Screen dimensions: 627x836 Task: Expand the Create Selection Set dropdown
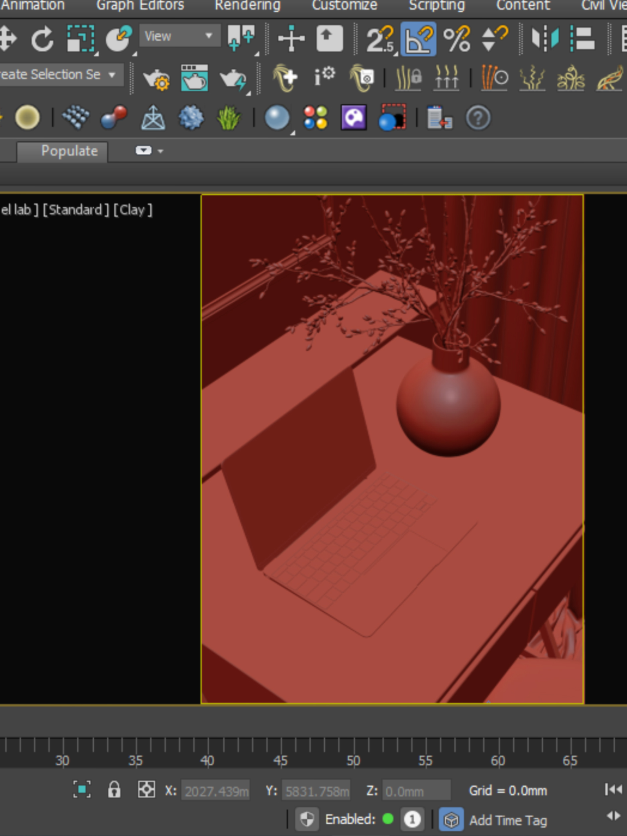coord(112,75)
